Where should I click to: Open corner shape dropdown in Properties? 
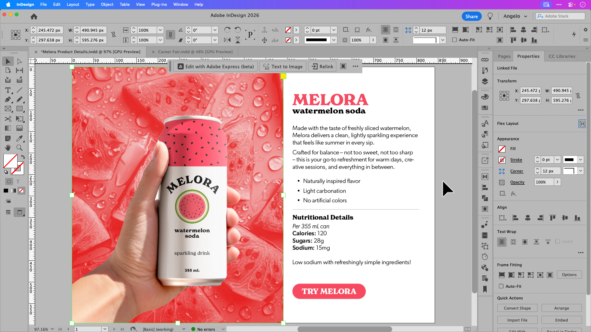(x=581, y=171)
